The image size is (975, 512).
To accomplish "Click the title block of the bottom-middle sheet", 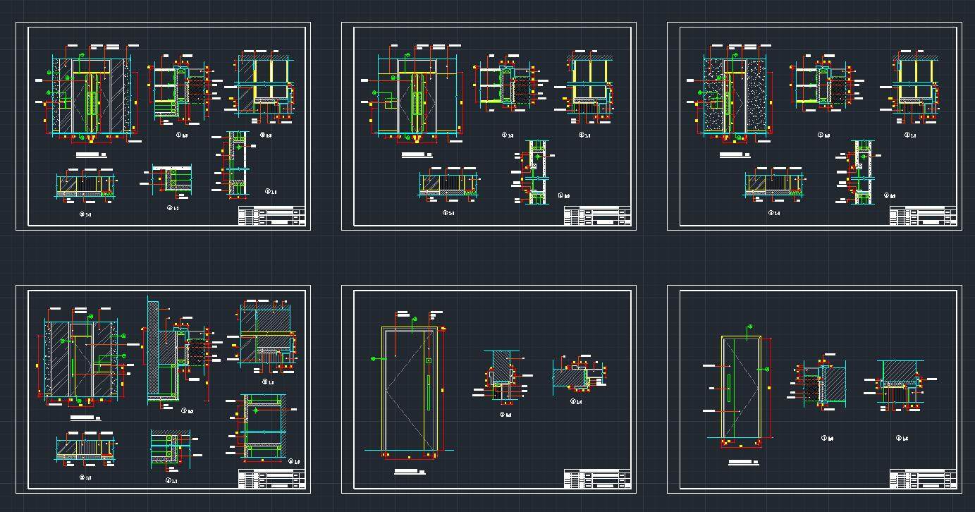I will [x=596, y=479].
